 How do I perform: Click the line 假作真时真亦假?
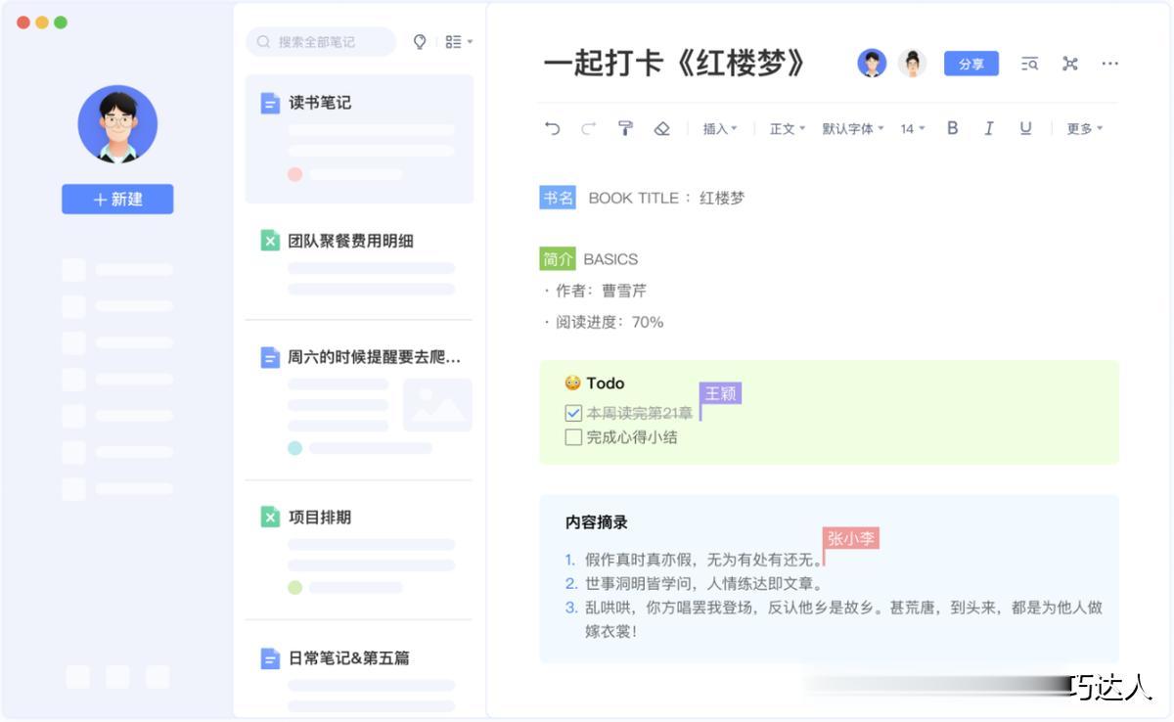pyautogui.click(x=702, y=560)
